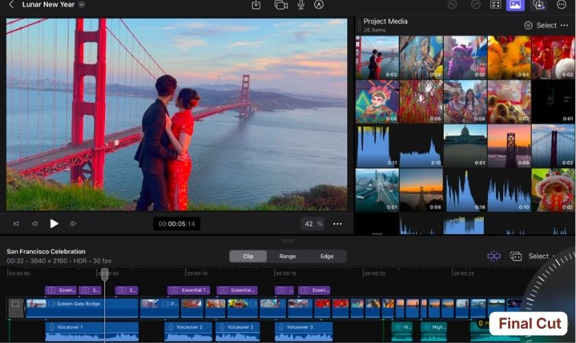Select the mural 0:09 thumbnail
The image size is (576, 343).
click(421, 58)
